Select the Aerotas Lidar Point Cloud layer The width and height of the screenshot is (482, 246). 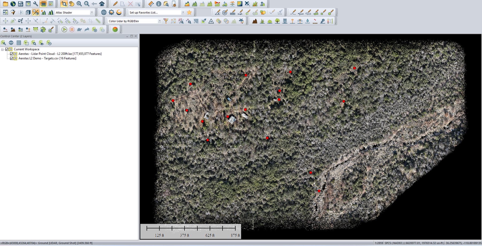pos(60,54)
